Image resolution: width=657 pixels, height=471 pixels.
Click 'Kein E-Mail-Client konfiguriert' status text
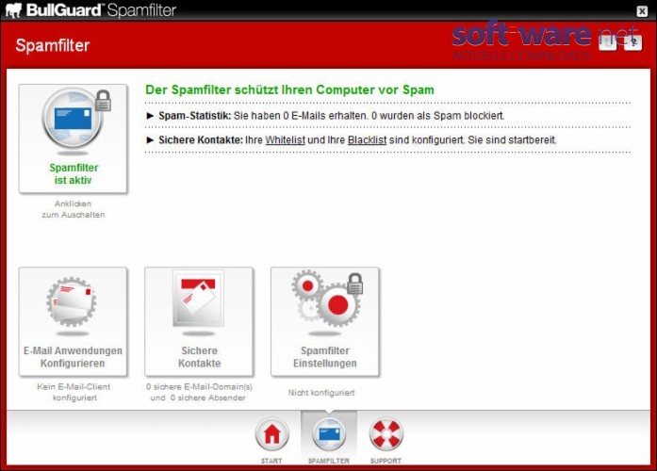coord(74,392)
